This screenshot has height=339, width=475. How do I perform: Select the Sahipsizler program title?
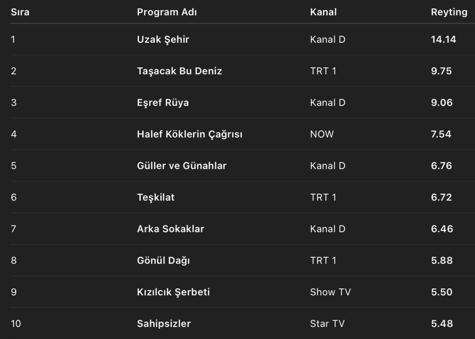pos(164,324)
